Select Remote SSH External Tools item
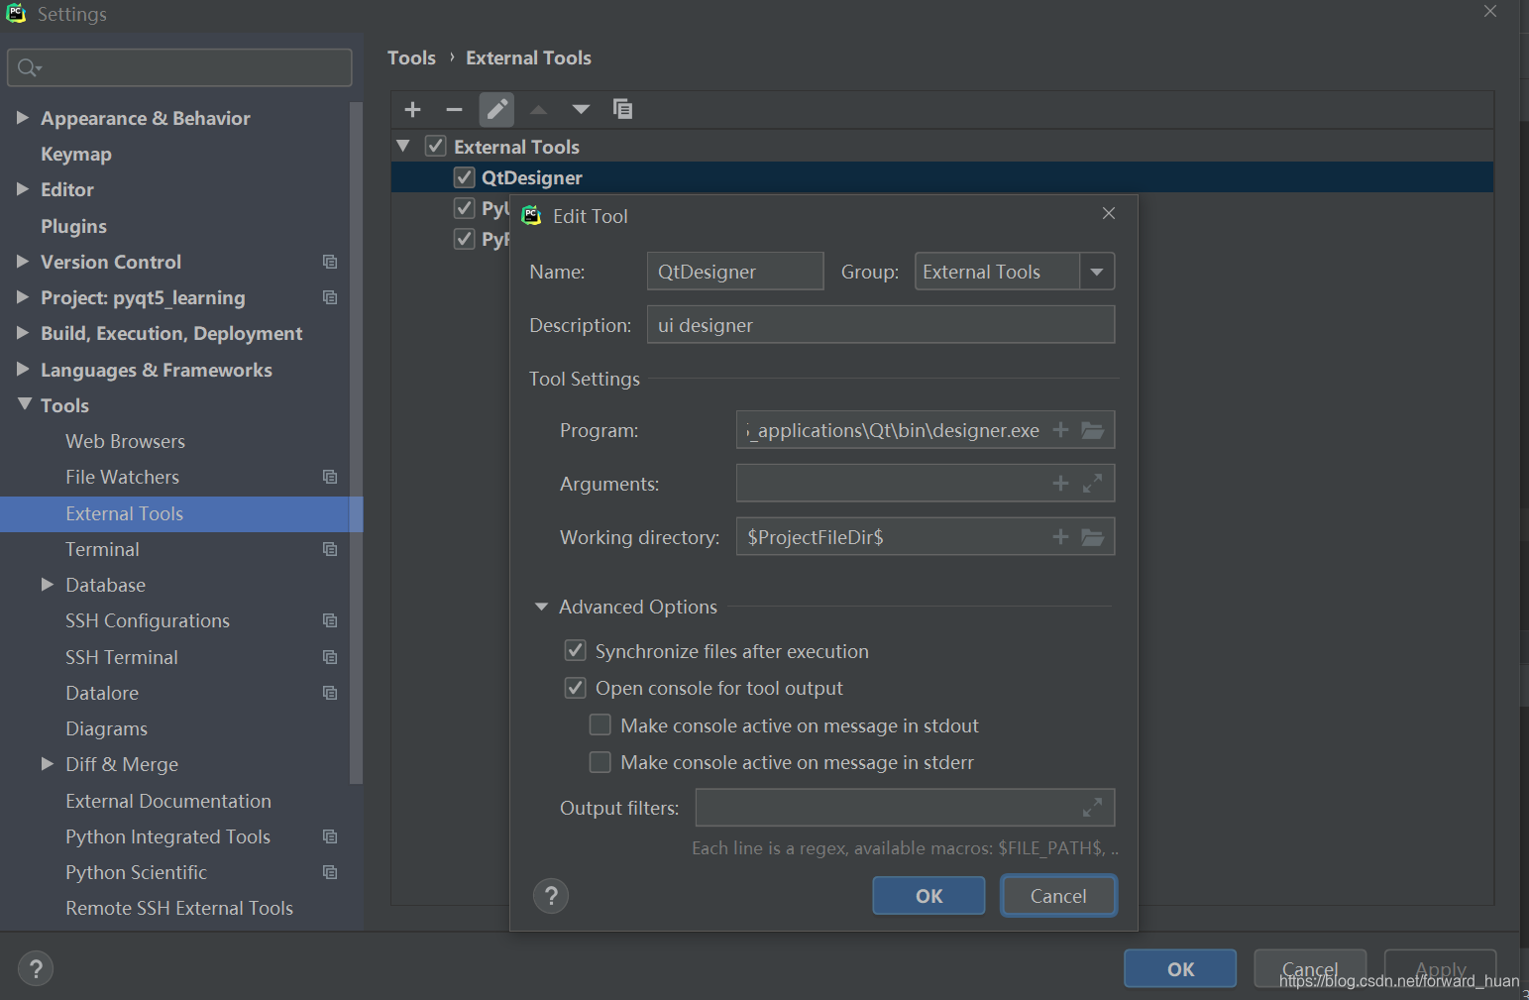Image resolution: width=1529 pixels, height=1000 pixels. [x=179, y=908]
